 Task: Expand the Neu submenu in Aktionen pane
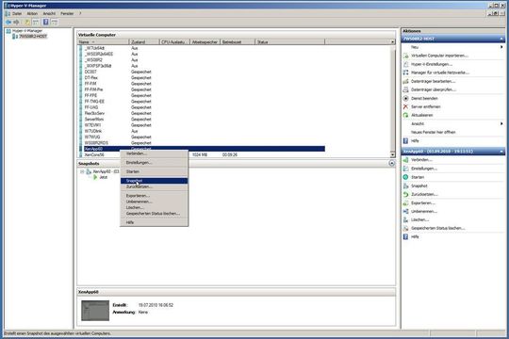501,47
